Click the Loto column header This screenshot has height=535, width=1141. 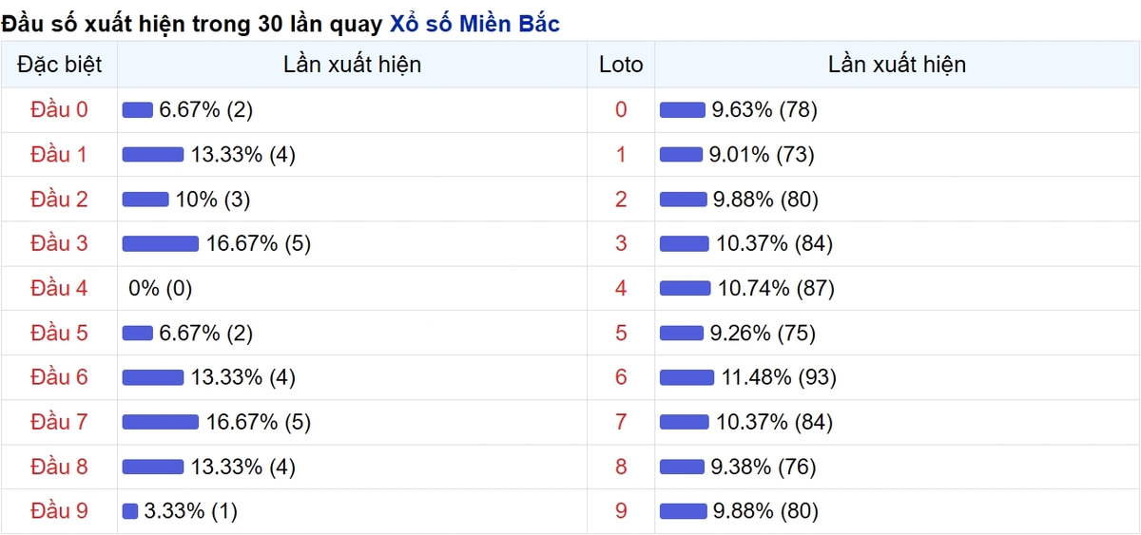621,66
